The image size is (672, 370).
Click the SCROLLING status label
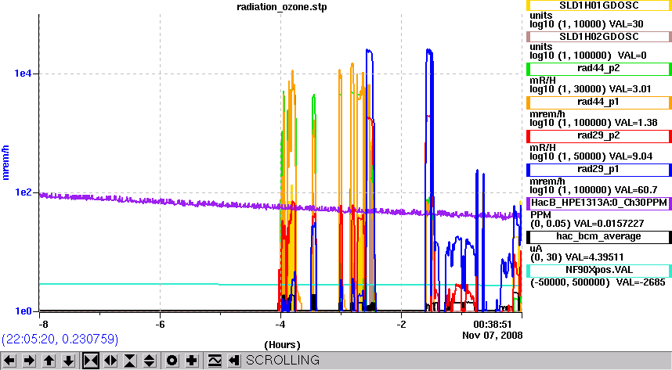[x=283, y=360]
